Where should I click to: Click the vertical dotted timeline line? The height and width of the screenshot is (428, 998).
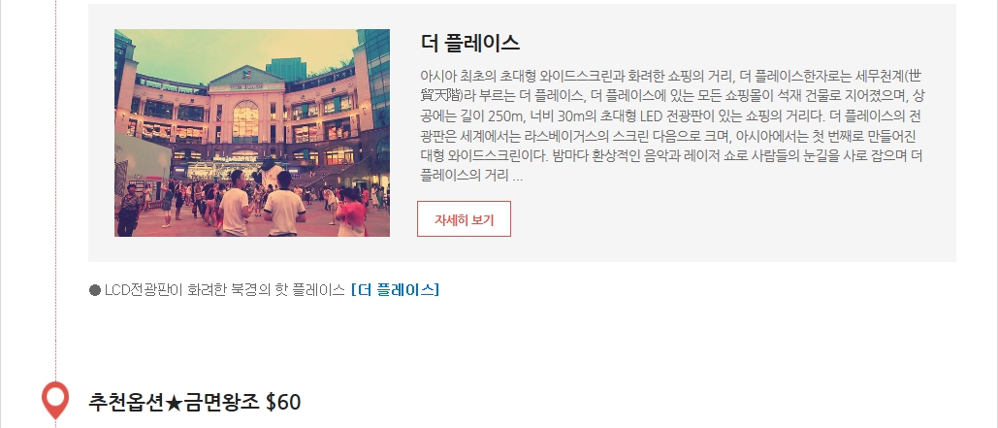[56, 190]
